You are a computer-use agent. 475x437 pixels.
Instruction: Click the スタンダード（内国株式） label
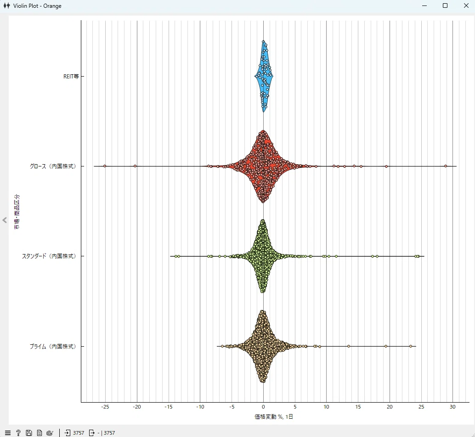click(x=49, y=256)
